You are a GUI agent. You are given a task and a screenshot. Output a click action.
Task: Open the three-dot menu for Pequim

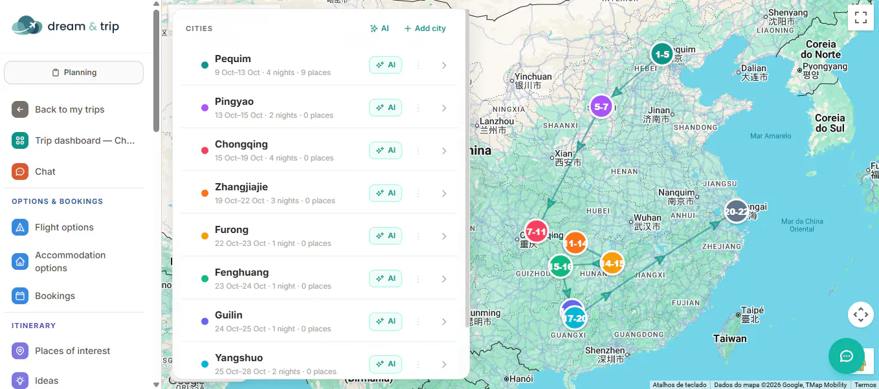(x=418, y=65)
